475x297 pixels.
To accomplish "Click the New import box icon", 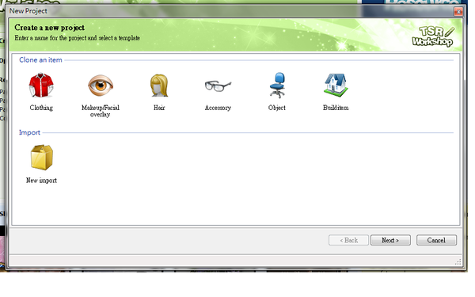I will click(41, 158).
